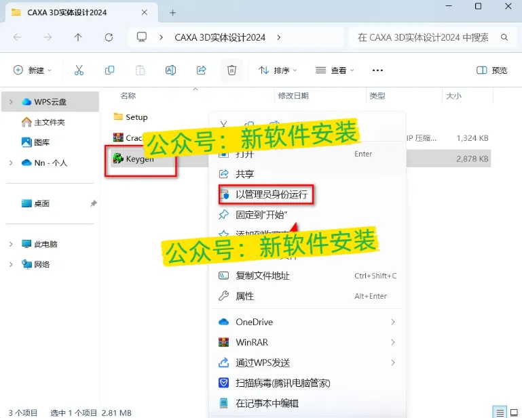Refresh the current folder view
This screenshot has height=418, width=522.
(x=109, y=37)
